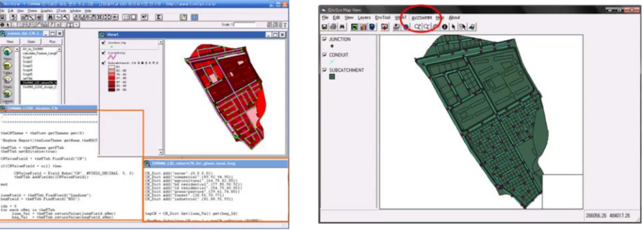This screenshot has width=642, height=230.
Task: Click the sigma statistics icon in ArcView toolbar
Action: coord(159,17)
